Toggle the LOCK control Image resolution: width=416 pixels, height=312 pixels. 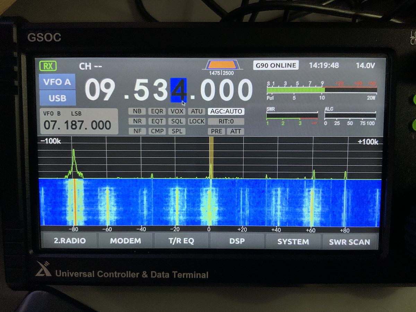coord(197,121)
